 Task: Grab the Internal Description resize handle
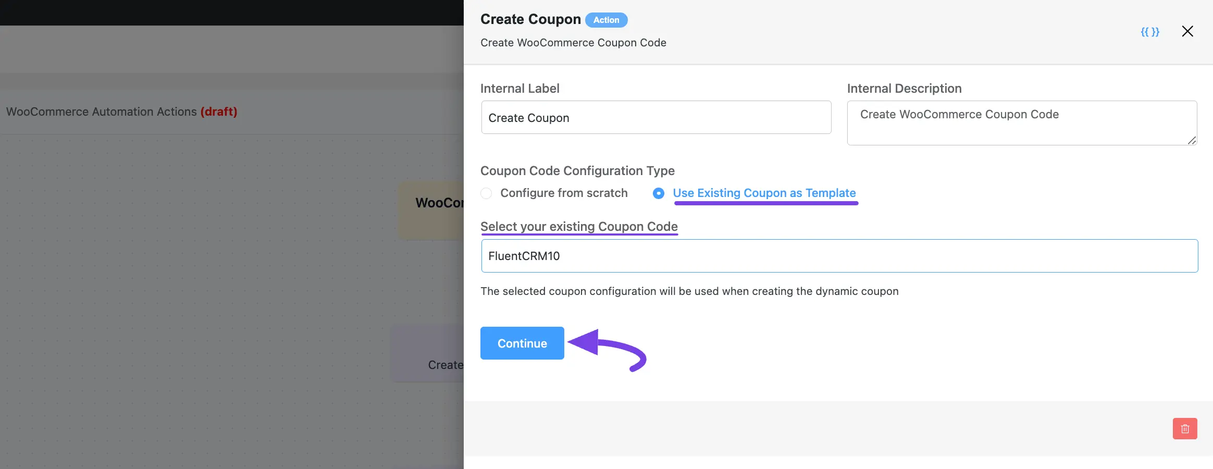[x=1192, y=140]
